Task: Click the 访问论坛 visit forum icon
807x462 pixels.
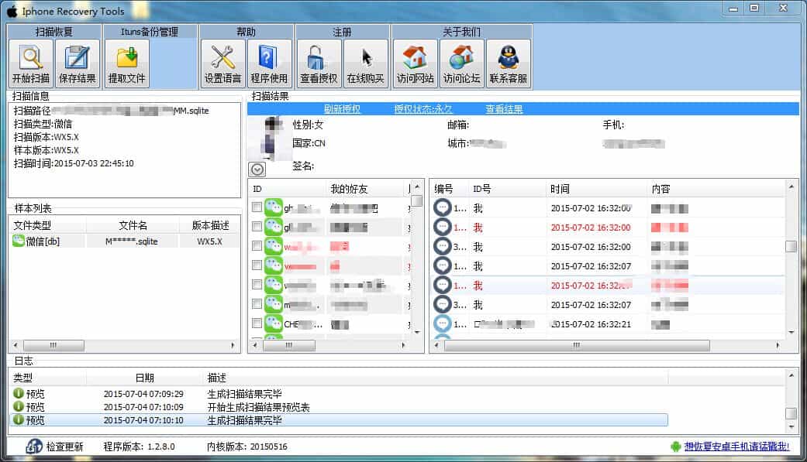Action: click(x=462, y=63)
